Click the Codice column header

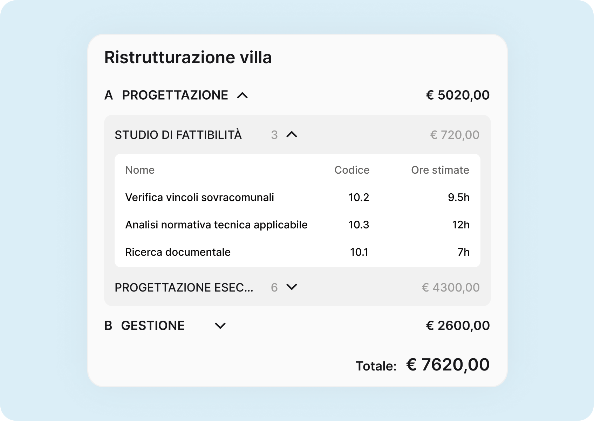click(x=352, y=170)
